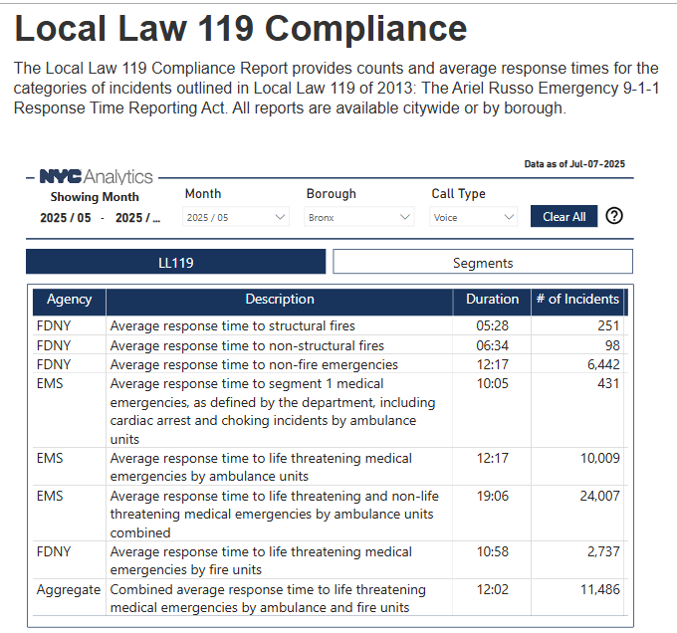Click life threatening emergencies by fire units description

(x=261, y=560)
